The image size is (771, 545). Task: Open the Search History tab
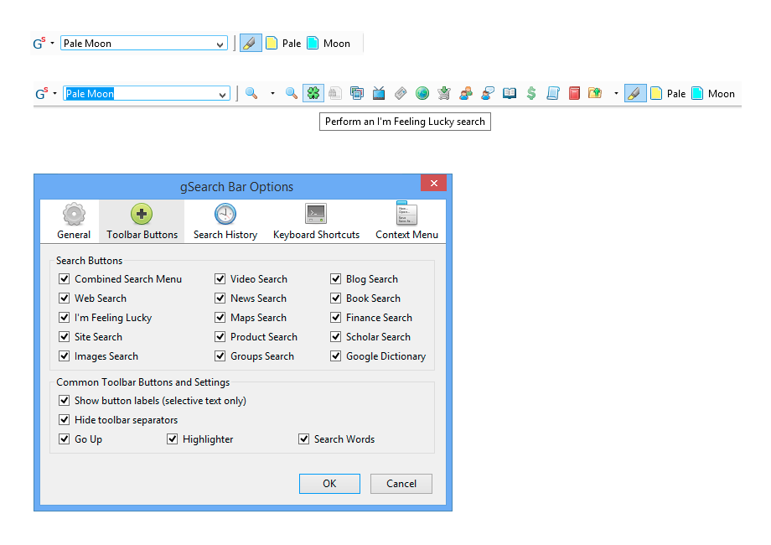[225, 221]
